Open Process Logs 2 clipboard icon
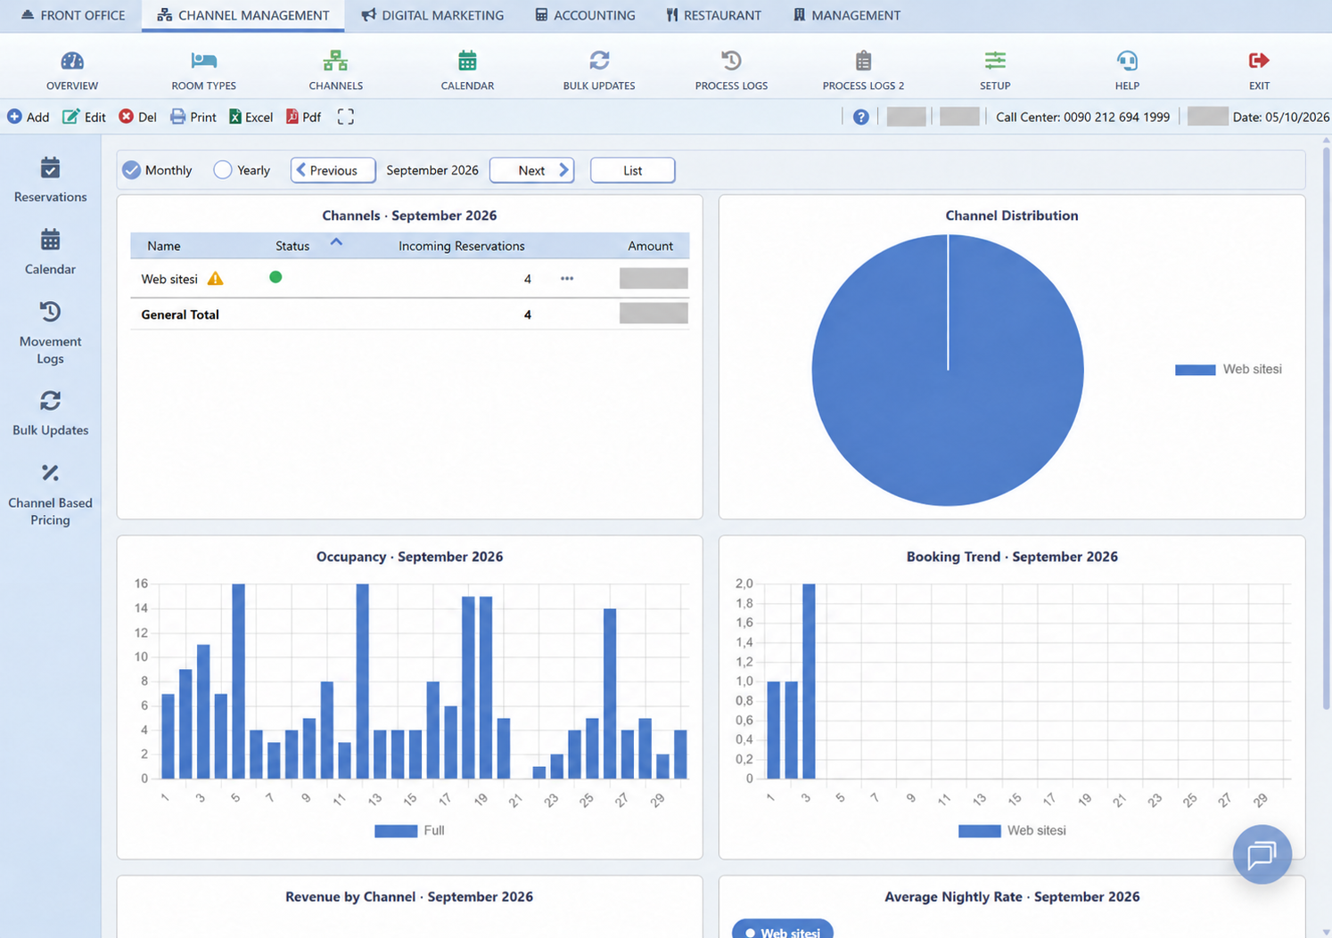 [863, 61]
